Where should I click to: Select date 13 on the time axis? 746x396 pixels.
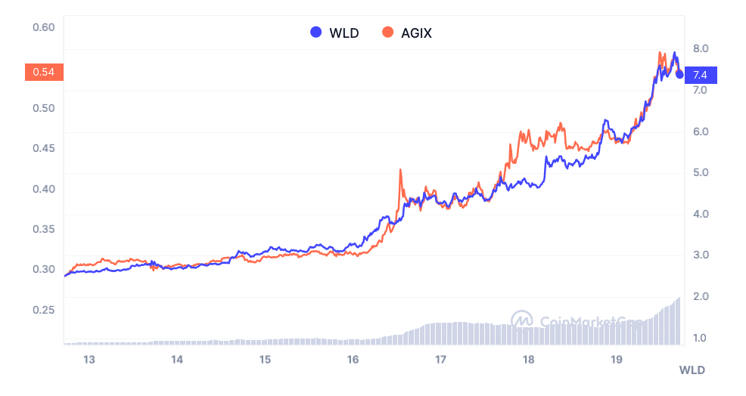(89, 360)
